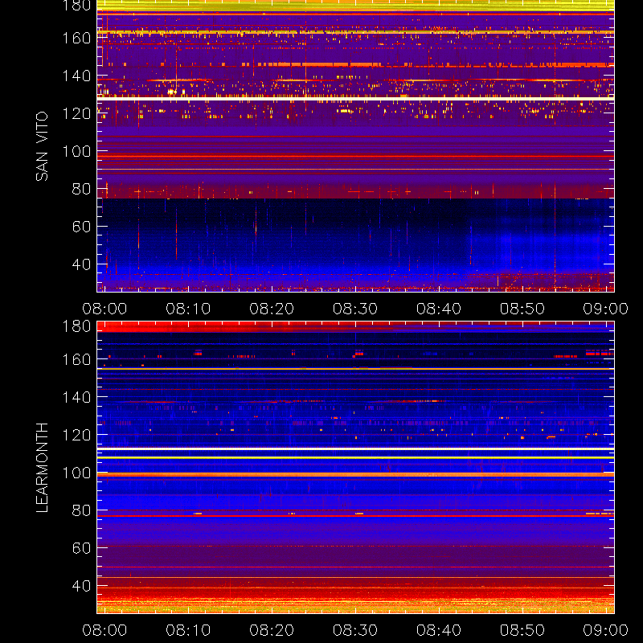Click the 09:00 time label below Learmonth plot
The image size is (643, 643).
pyautogui.click(x=606, y=630)
